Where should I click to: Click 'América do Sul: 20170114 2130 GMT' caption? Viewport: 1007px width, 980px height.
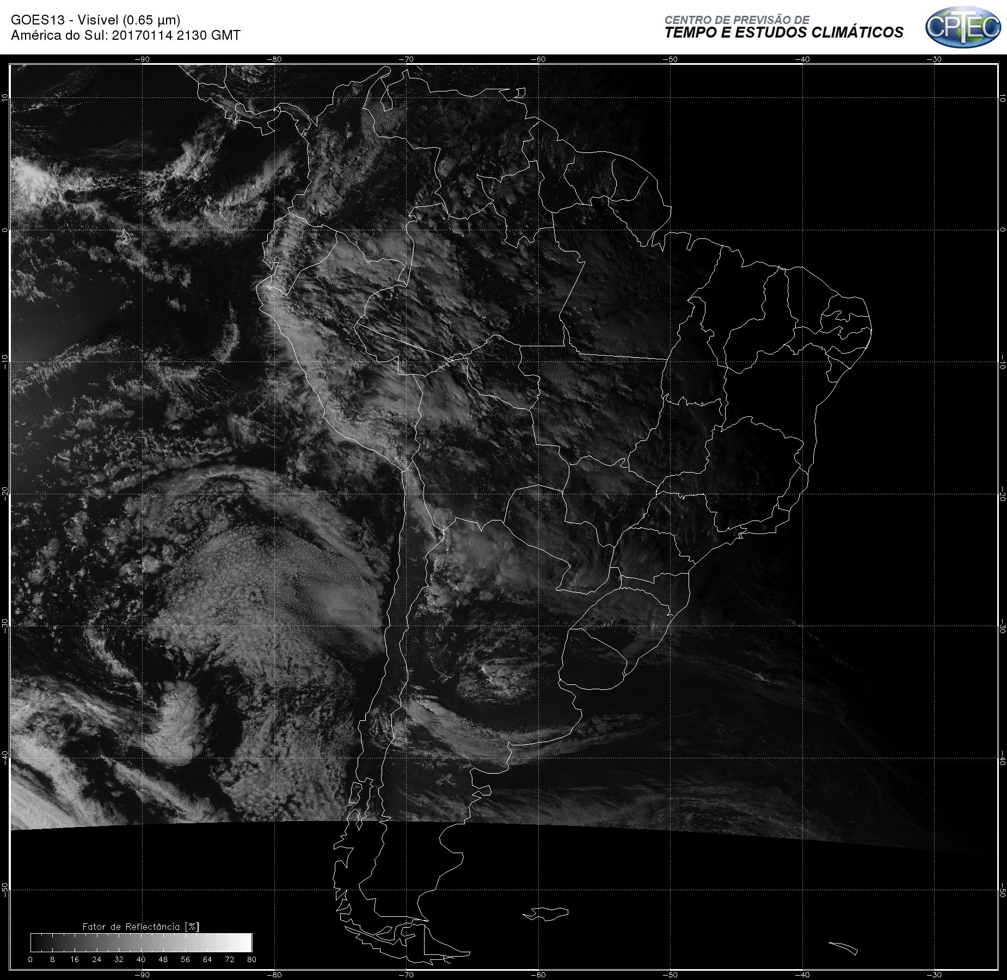126,35
